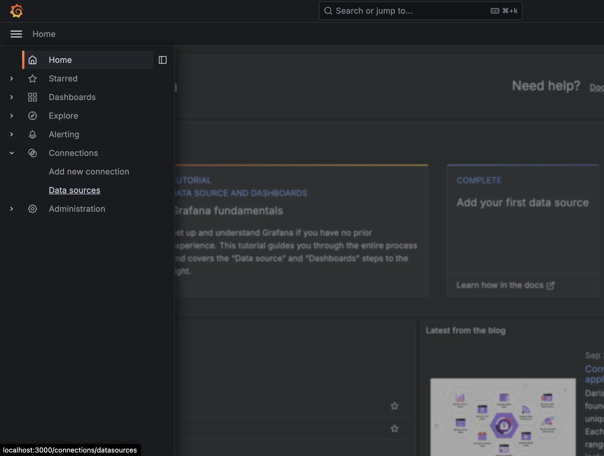Open Explore in the nav menu

63,116
